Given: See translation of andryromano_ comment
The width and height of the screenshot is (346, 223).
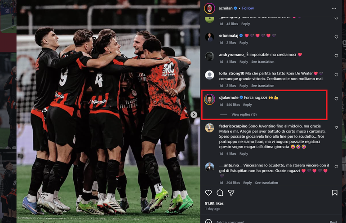Looking at the screenshot, I should pos(262,62).
